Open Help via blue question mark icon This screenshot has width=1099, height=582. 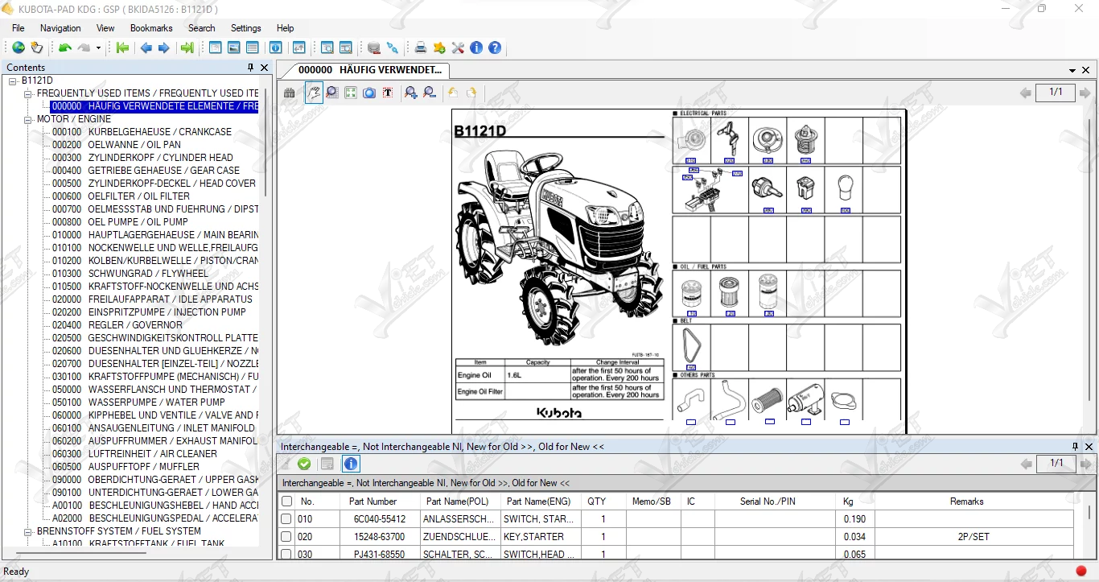click(x=495, y=47)
